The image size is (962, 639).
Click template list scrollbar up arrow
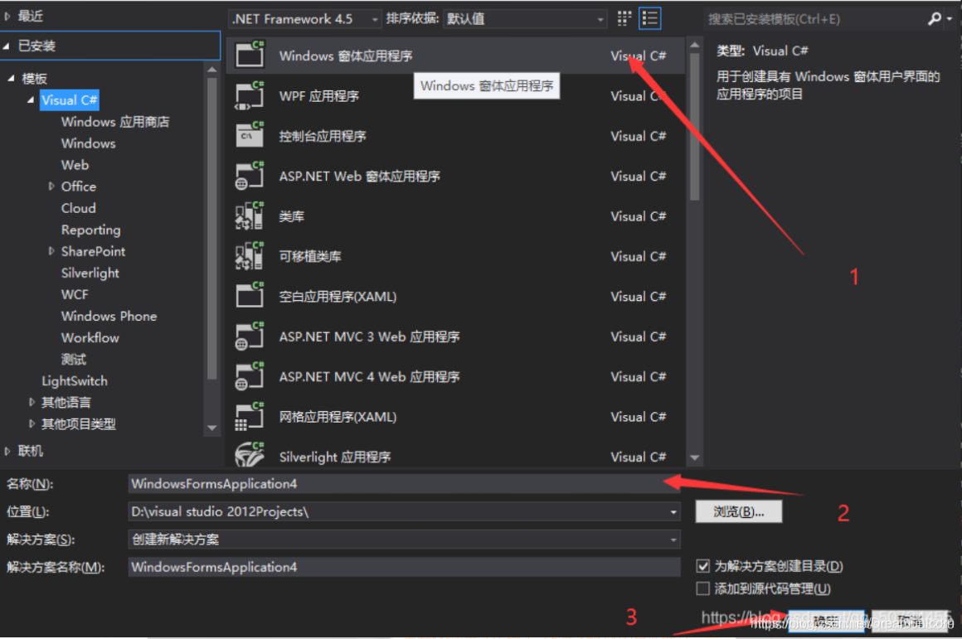694,45
